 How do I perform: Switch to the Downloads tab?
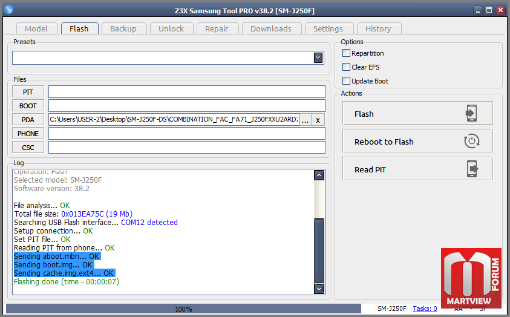(271, 28)
